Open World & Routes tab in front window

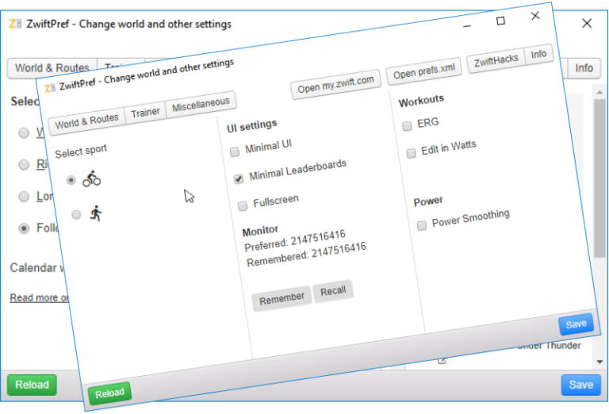(x=86, y=121)
